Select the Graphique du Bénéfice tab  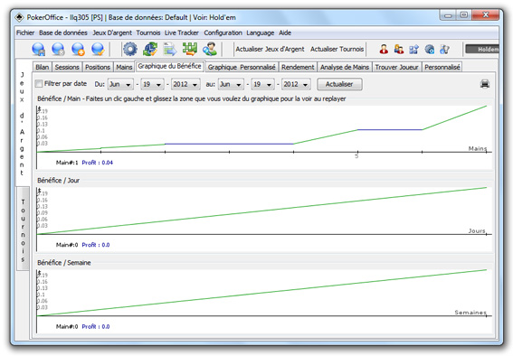[169, 66]
